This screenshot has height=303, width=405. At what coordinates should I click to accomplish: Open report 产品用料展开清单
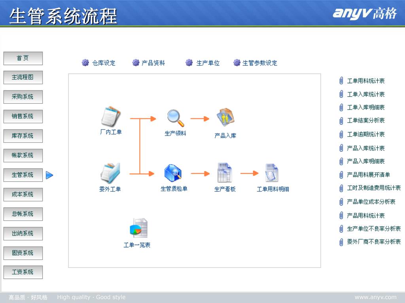pyautogui.click(x=369, y=175)
